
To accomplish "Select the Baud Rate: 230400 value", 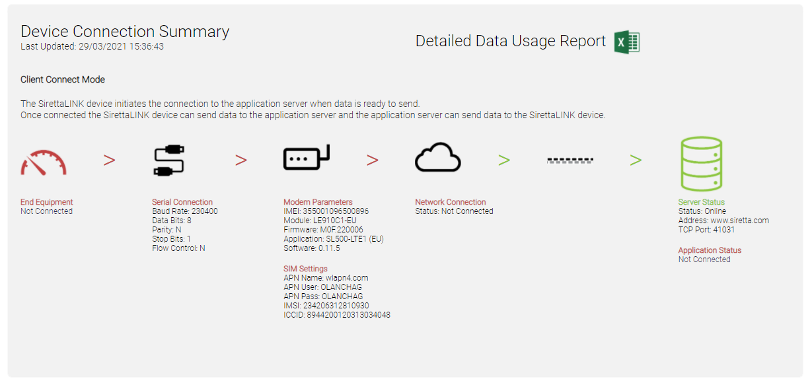I will coord(185,211).
